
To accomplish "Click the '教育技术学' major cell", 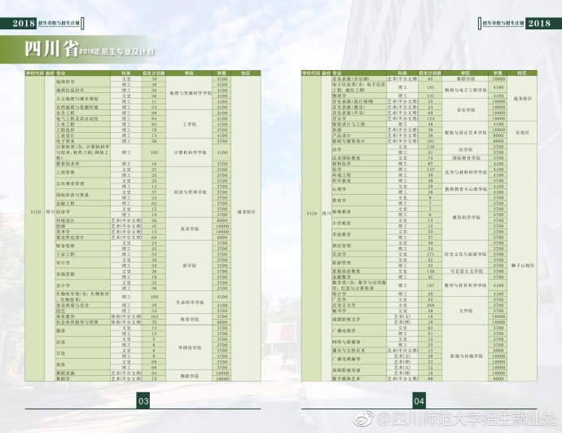I will (83, 164).
